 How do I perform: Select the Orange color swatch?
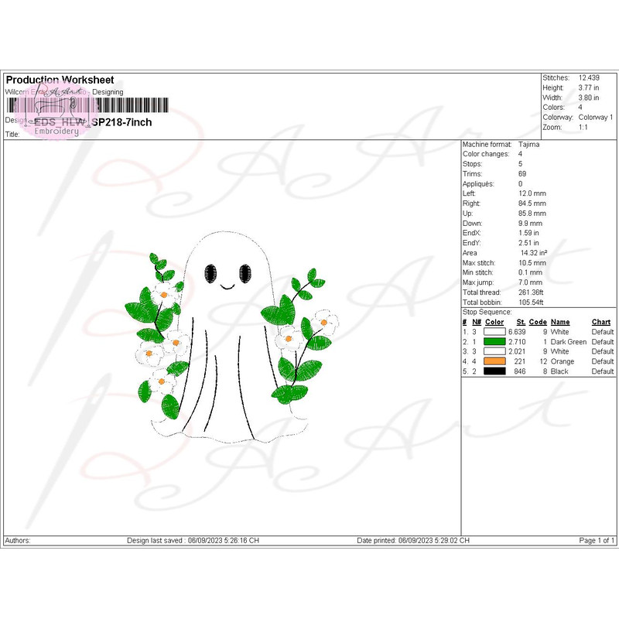click(494, 361)
